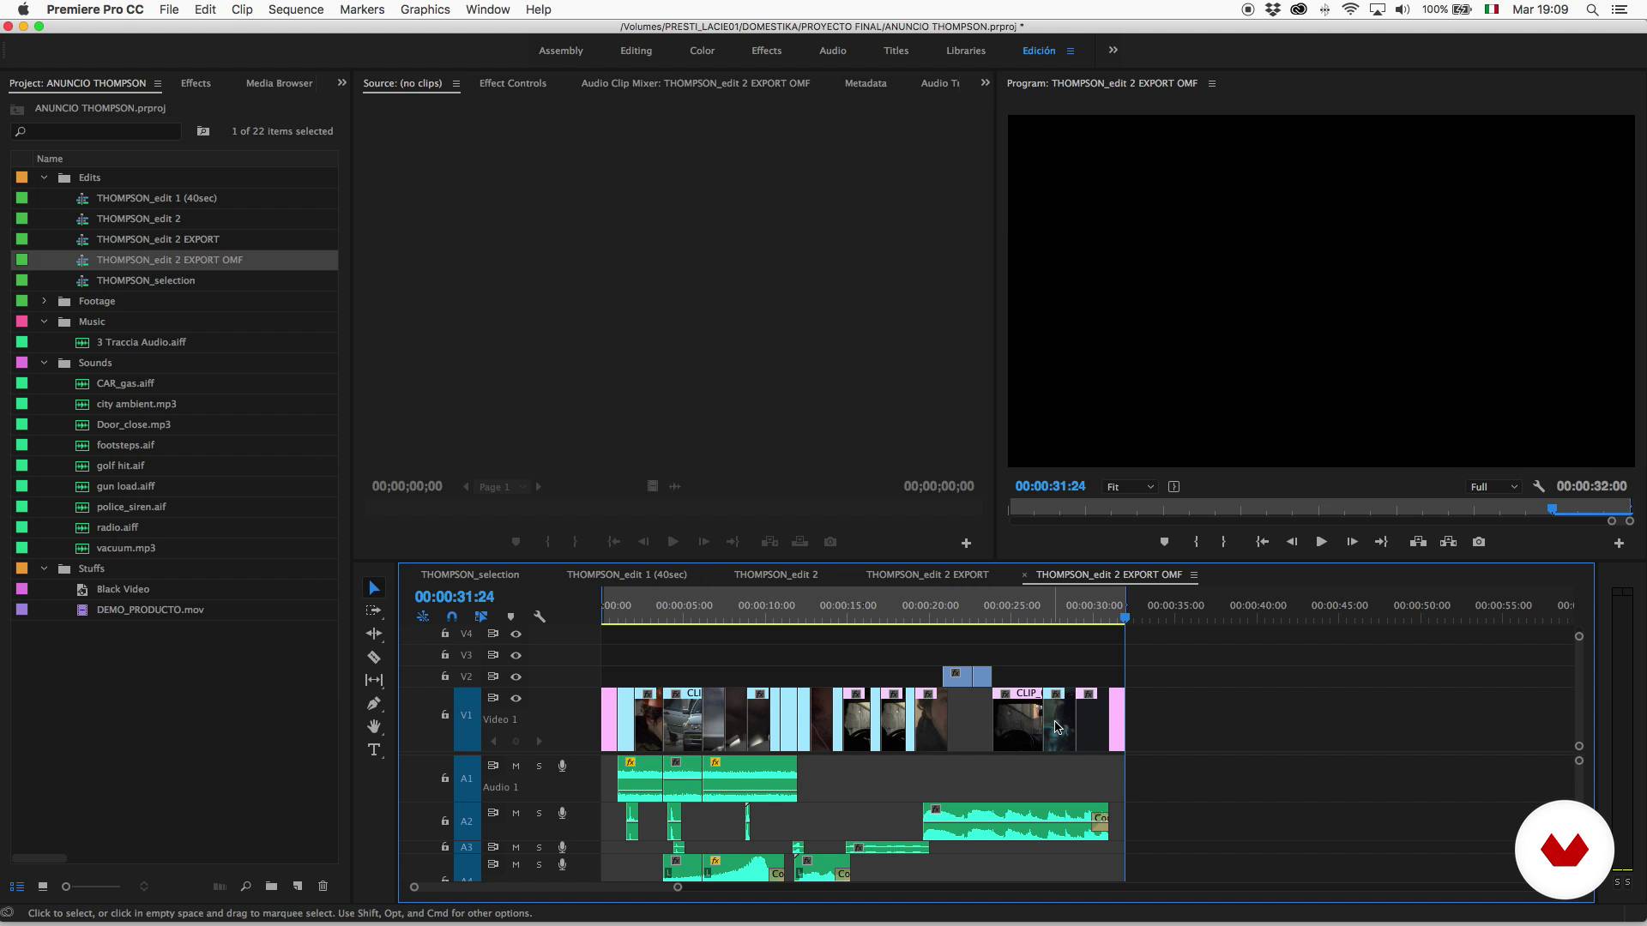
Task: Click New Item icon in Project panel
Action: [x=298, y=887]
